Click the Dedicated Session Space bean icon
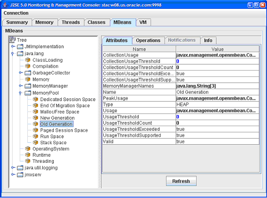 coord(35,99)
